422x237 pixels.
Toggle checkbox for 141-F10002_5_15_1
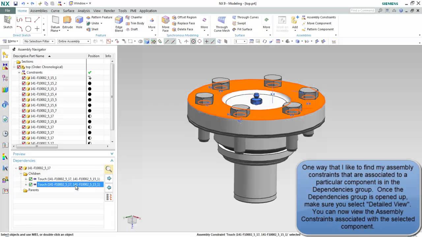click(24, 78)
